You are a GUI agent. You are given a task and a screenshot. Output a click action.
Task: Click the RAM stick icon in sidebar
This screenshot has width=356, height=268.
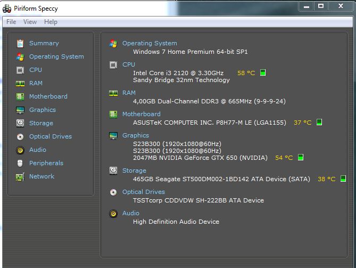point(20,84)
